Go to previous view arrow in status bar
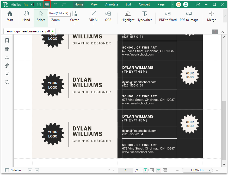Screen dimensions: 228x175 (30, 170)
